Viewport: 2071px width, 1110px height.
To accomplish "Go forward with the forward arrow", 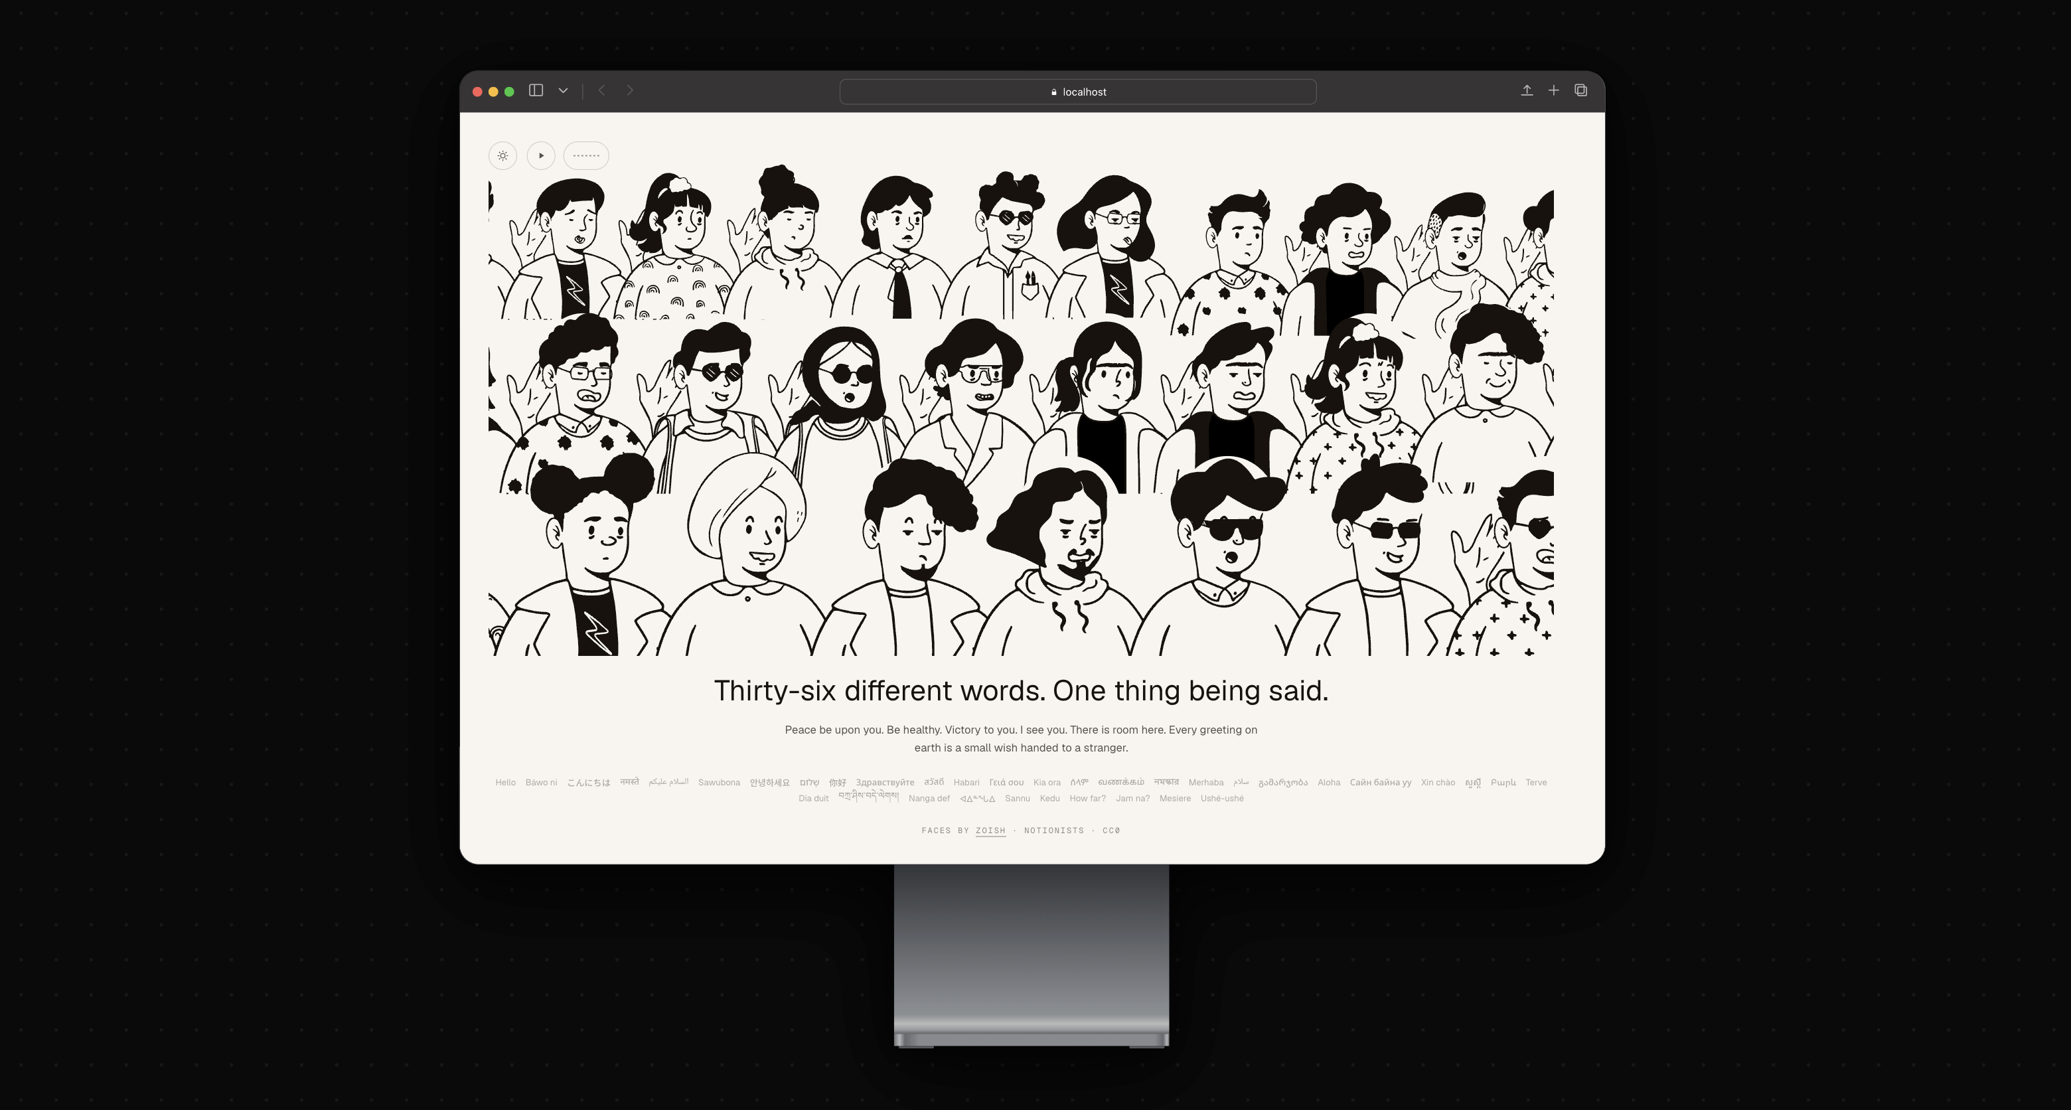I will coord(629,91).
